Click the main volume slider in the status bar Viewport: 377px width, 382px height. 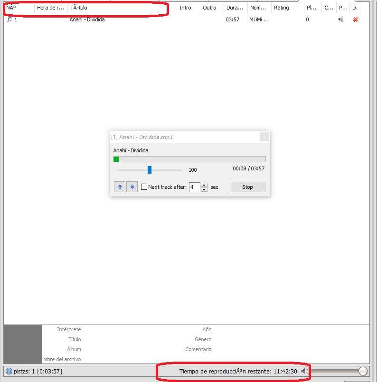click(339, 371)
